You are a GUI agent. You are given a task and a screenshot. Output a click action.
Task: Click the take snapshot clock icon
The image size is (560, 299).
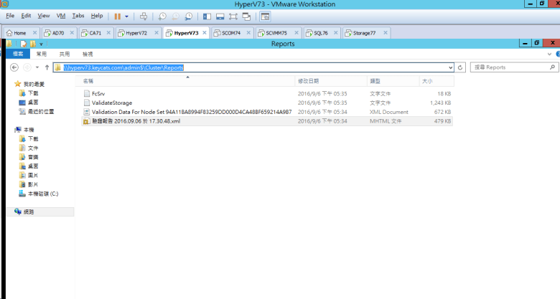(x=163, y=16)
